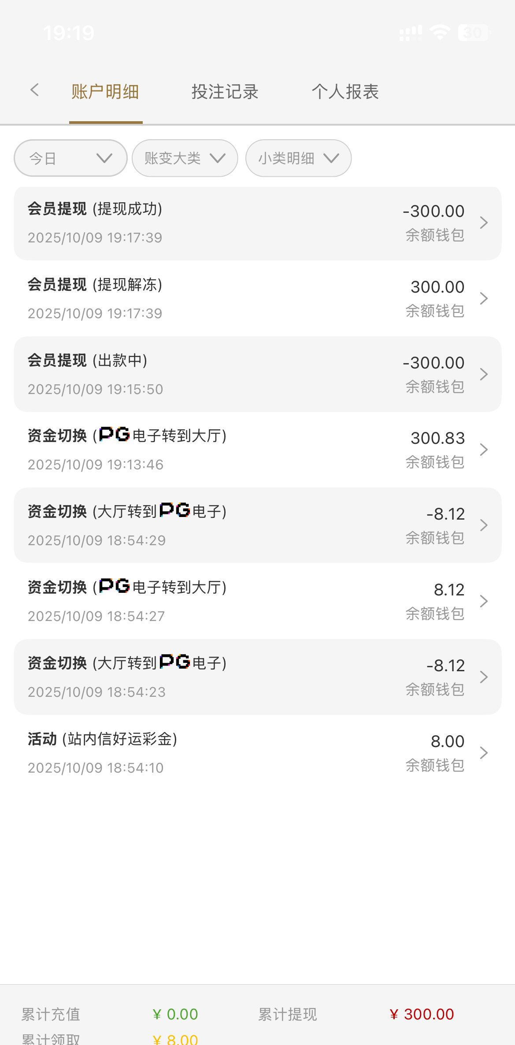Open chevron on 18:54:23 transfer record

click(x=484, y=677)
